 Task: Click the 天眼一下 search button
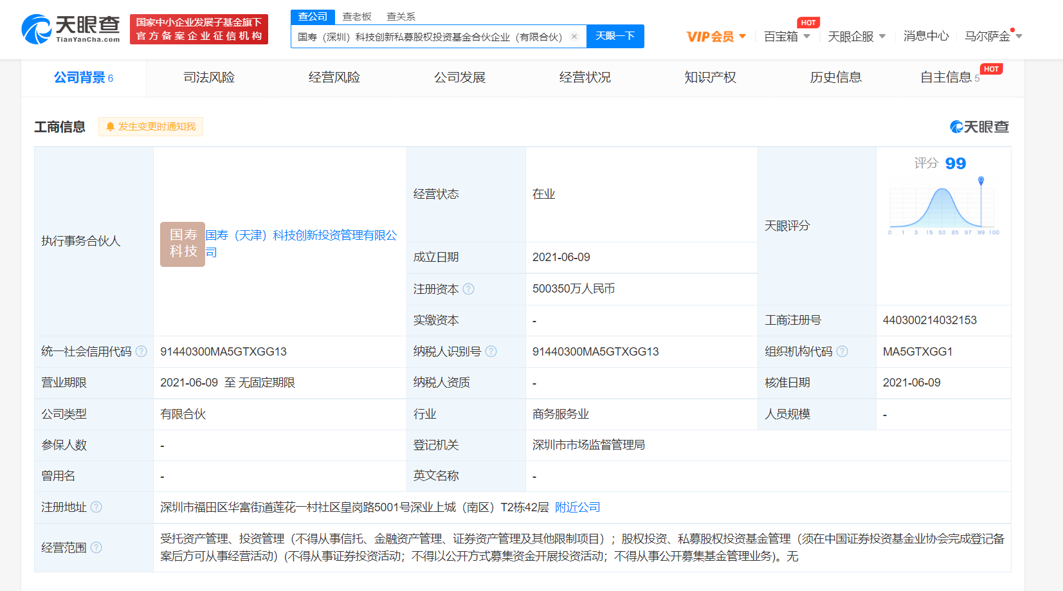click(615, 36)
